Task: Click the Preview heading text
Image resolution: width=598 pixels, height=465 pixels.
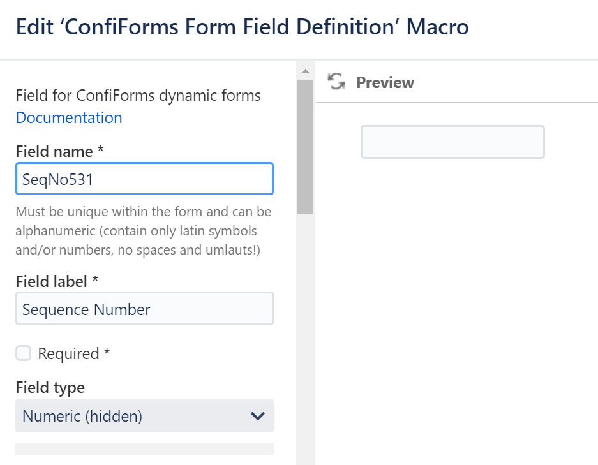Action: 385,82
